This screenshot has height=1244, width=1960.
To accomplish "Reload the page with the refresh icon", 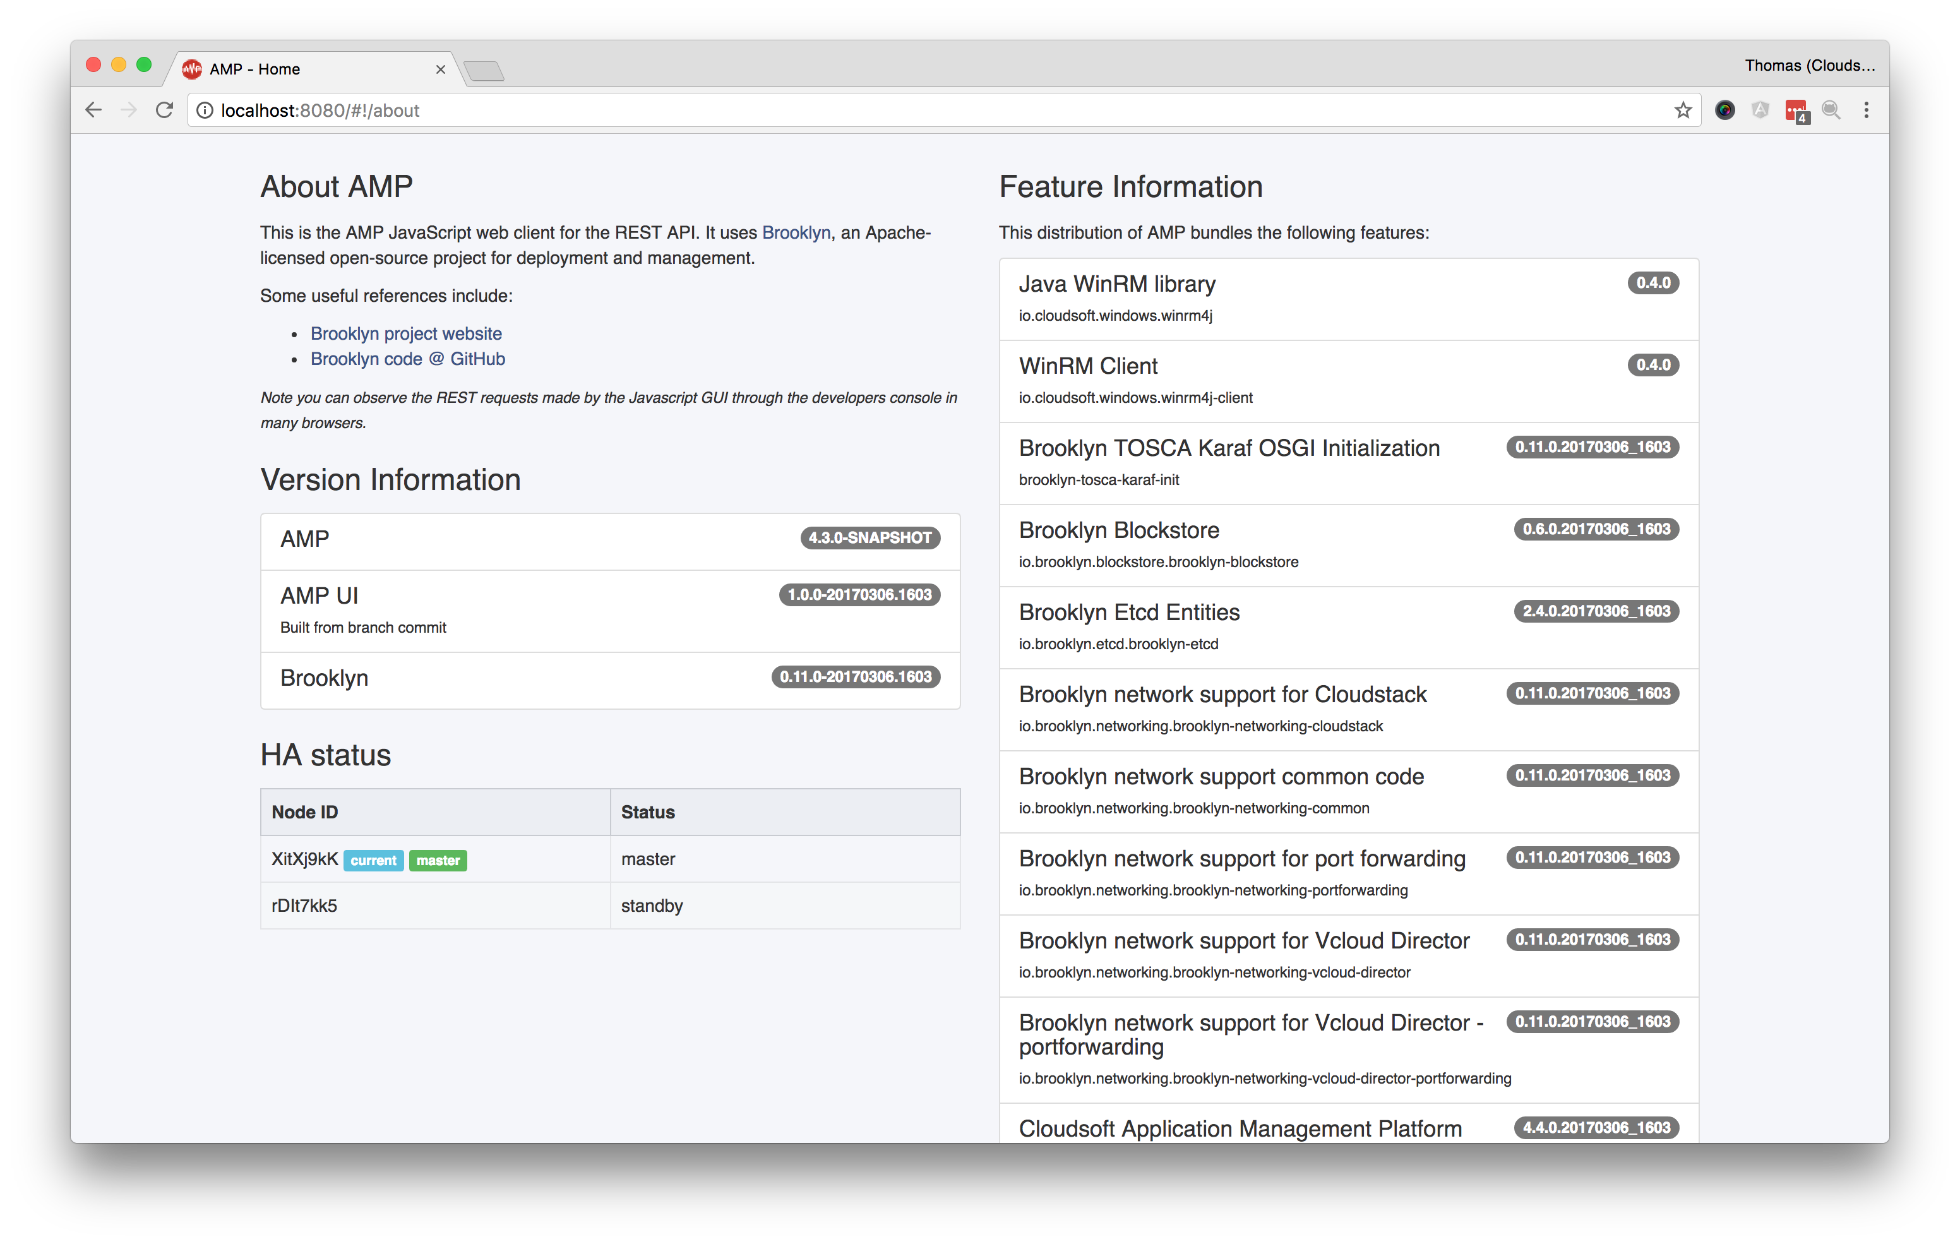I will [164, 110].
